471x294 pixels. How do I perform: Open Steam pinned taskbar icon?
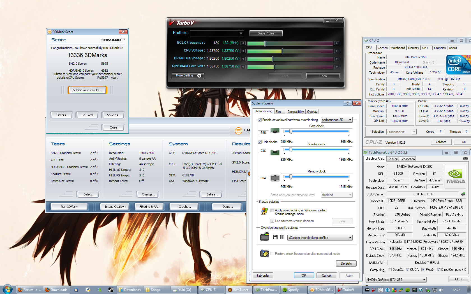[x=111, y=290]
